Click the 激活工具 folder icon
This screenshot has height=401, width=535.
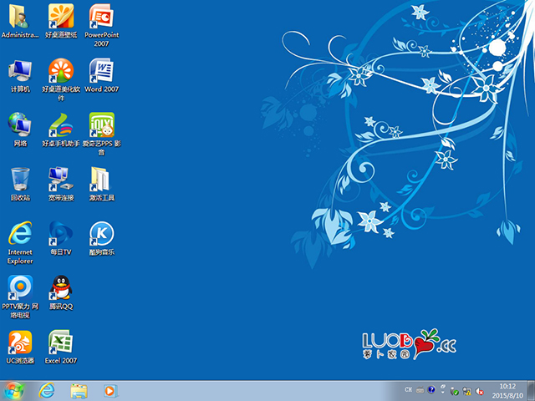coord(101,179)
